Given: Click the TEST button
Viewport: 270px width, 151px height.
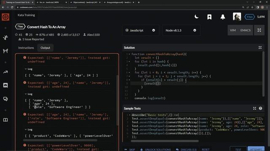Looking at the screenshot, I should point(238,149).
